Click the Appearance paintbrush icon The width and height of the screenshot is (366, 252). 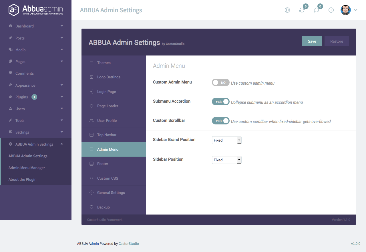11,85
